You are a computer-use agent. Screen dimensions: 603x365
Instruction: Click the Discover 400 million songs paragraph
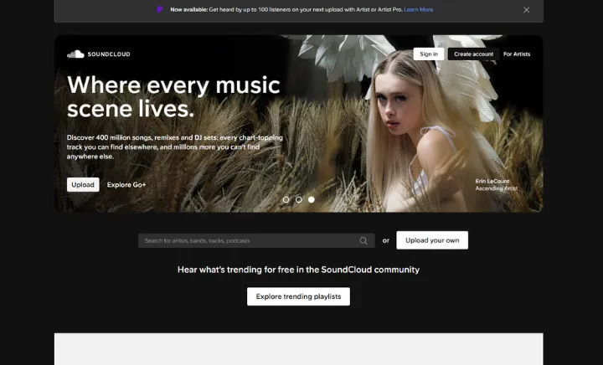pyautogui.click(x=175, y=147)
